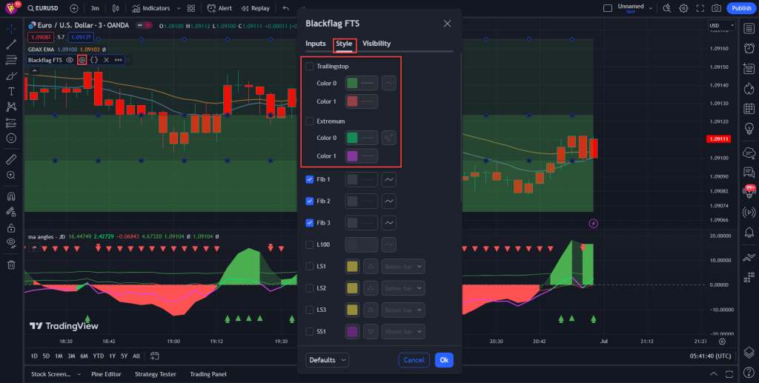This screenshot has width=759, height=383.
Task: Switch to the Visibility tab
Action: click(x=377, y=44)
